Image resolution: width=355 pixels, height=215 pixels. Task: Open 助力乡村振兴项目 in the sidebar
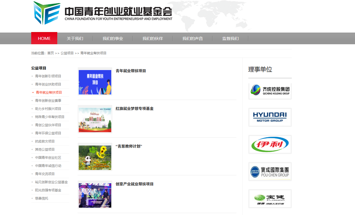pos(48,109)
